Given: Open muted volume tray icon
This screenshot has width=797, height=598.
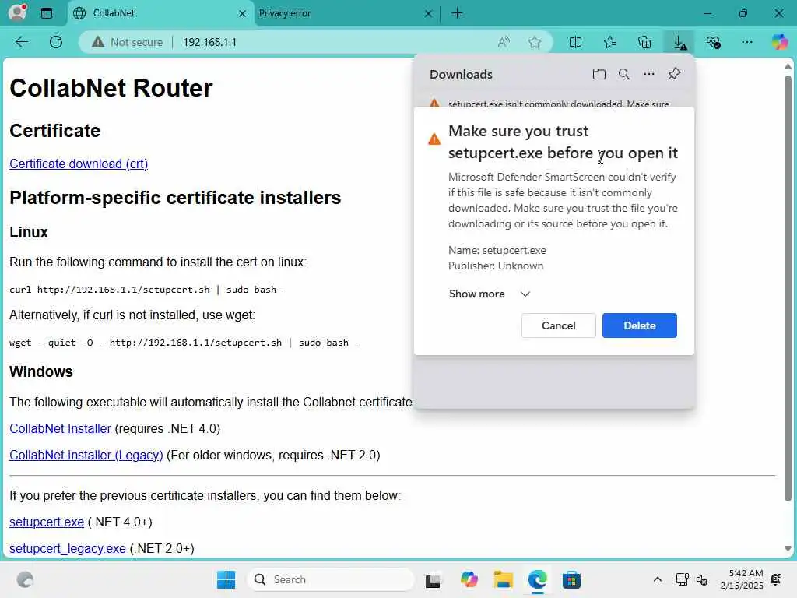Looking at the screenshot, I should (702, 579).
